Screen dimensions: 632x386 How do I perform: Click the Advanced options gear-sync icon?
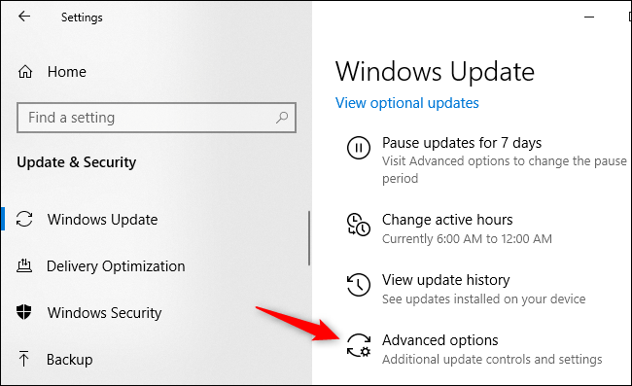click(x=359, y=345)
